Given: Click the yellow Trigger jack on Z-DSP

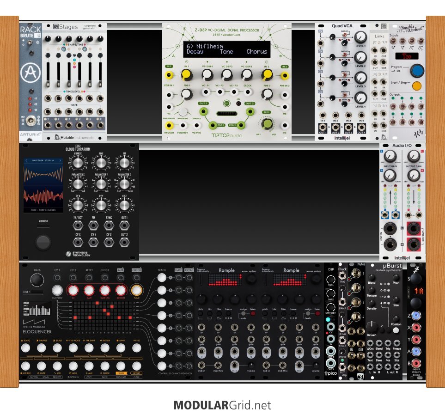Looking at the screenshot, I should 169,125.
